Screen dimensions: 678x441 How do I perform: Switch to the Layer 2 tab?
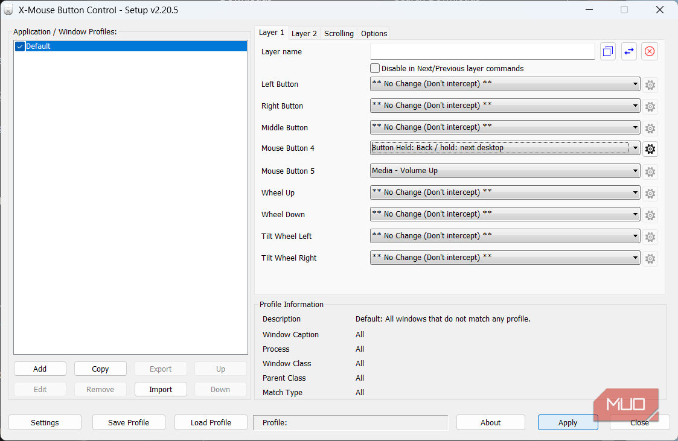coord(304,34)
